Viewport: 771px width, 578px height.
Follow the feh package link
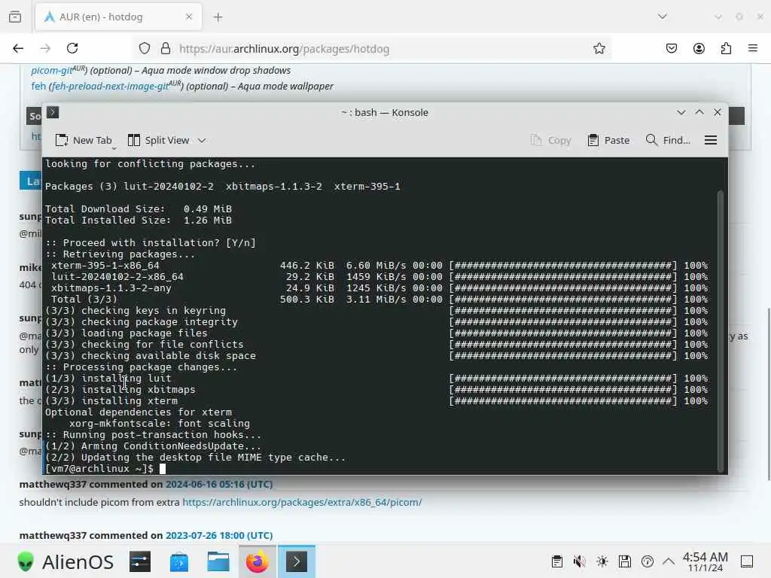pos(38,86)
